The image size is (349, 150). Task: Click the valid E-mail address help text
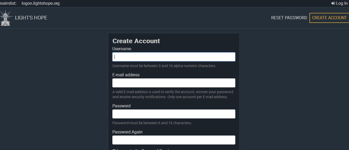[x=173, y=94]
